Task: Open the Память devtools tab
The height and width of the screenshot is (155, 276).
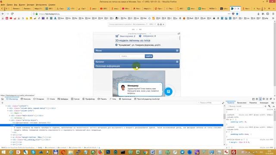Action: coord(102,99)
